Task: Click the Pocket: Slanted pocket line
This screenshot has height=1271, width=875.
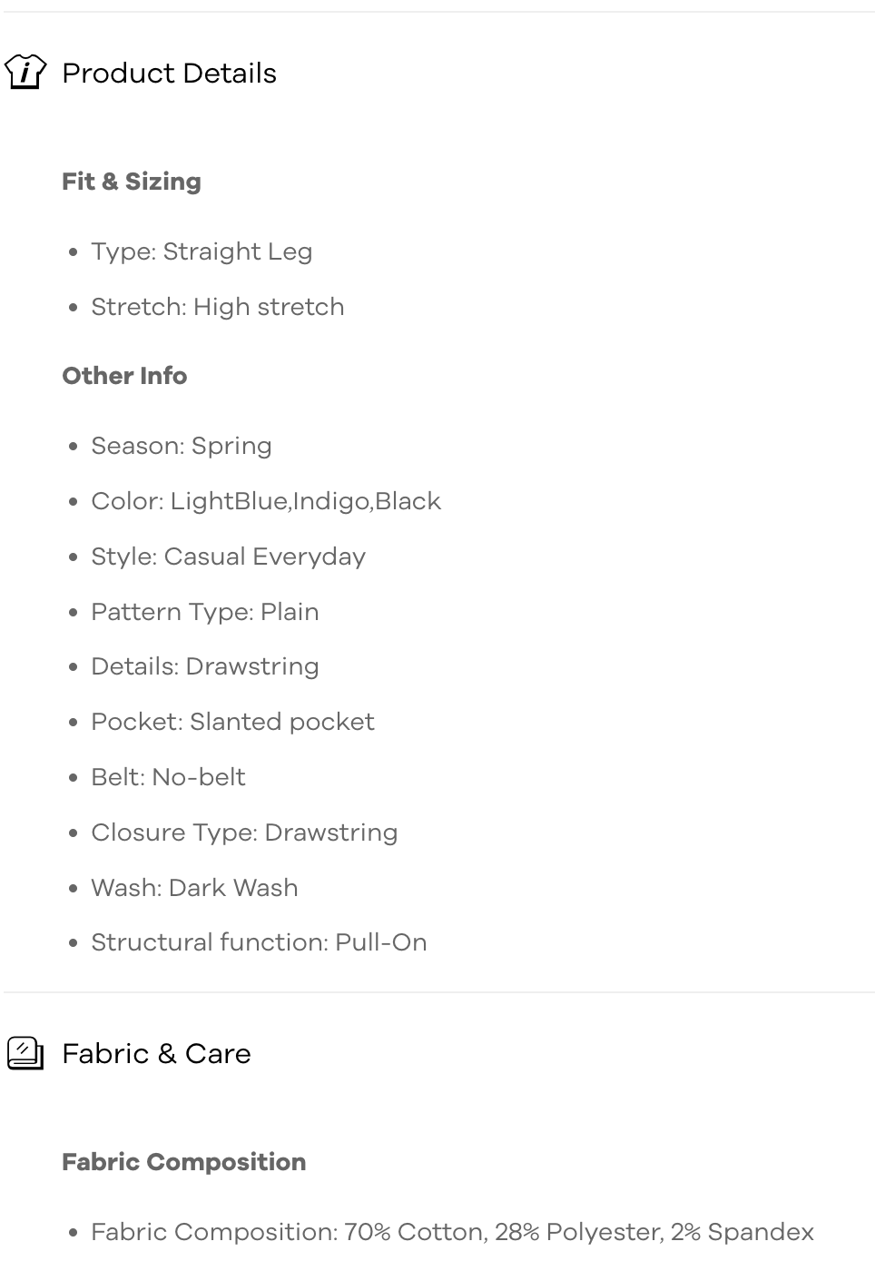Action: 232,722
